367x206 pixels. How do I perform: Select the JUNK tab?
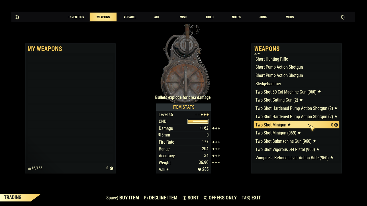[x=263, y=17]
